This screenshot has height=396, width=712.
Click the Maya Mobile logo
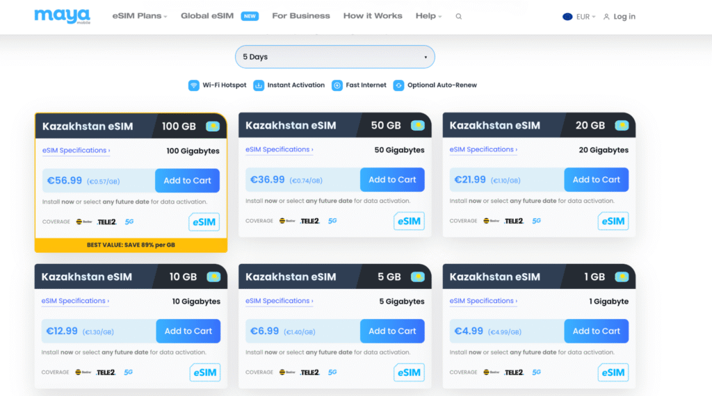(62, 16)
